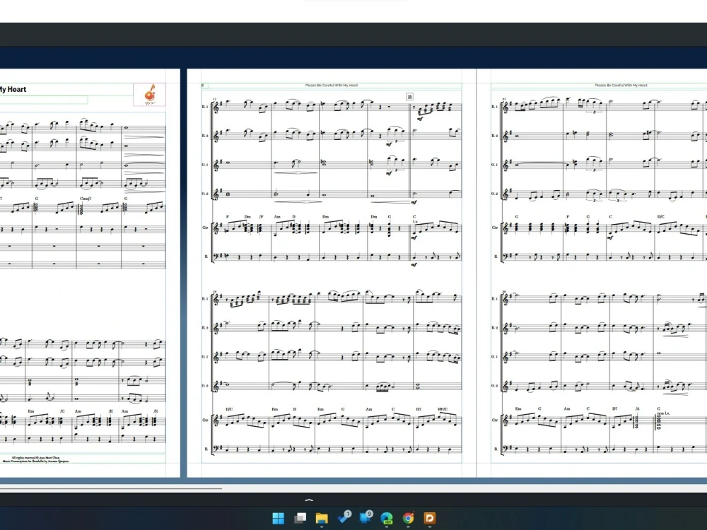Select the page 3 header 'Please Be Careful With My Heart'
Viewport: 707px width, 530px height.
click(621, 86)
